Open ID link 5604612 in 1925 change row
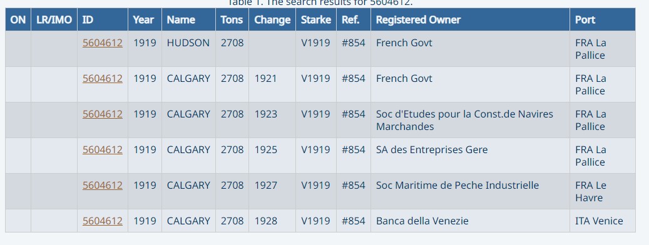The image size is (649, 245). (x=102, y=149)
